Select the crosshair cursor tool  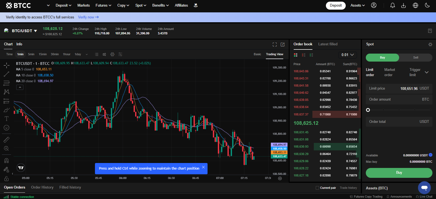click(7, 65)
